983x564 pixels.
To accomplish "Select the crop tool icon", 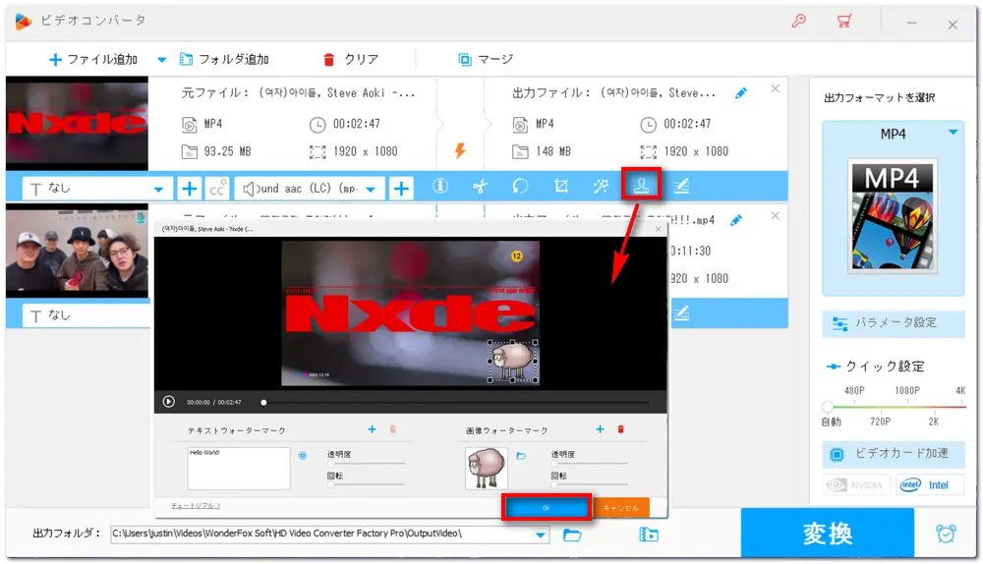I will [561, 187].
